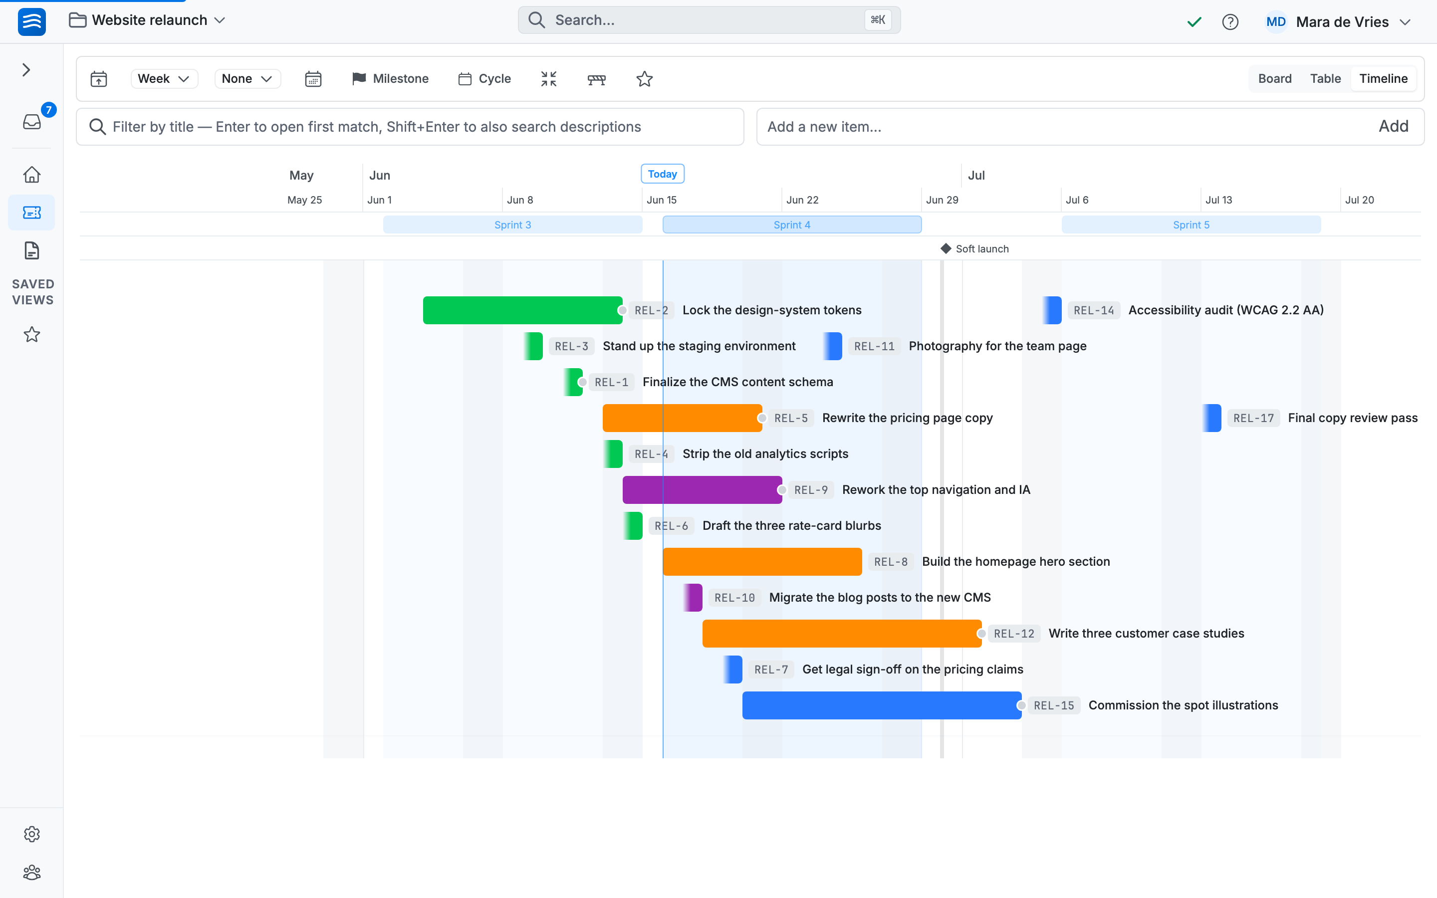The height and width of the screenshot is (898, 1437).
Task: Open the Week zoom dropdown
Action: pos(164,79)
